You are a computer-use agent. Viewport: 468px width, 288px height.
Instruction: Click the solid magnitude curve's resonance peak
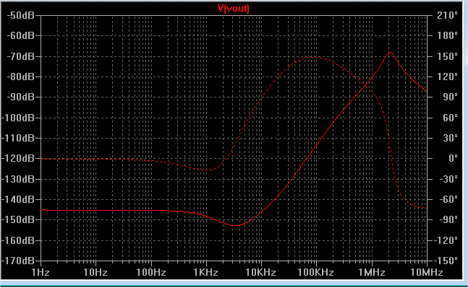pos(391,53)
